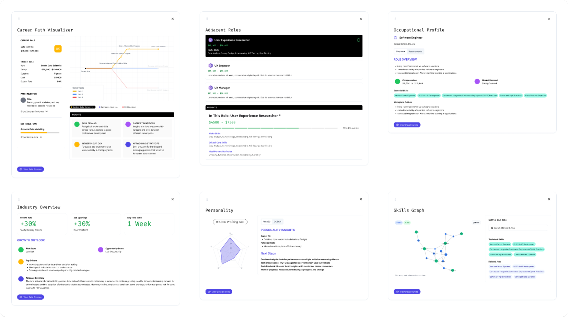Click the blue Forecast Summary circle icon
568x317 pixels.
pyautogui.click(x=21, y=279)
